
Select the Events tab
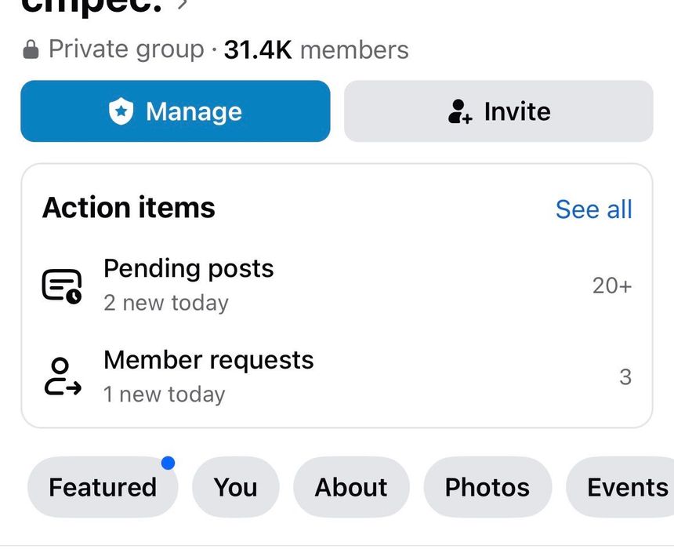[x=620, y=487]
